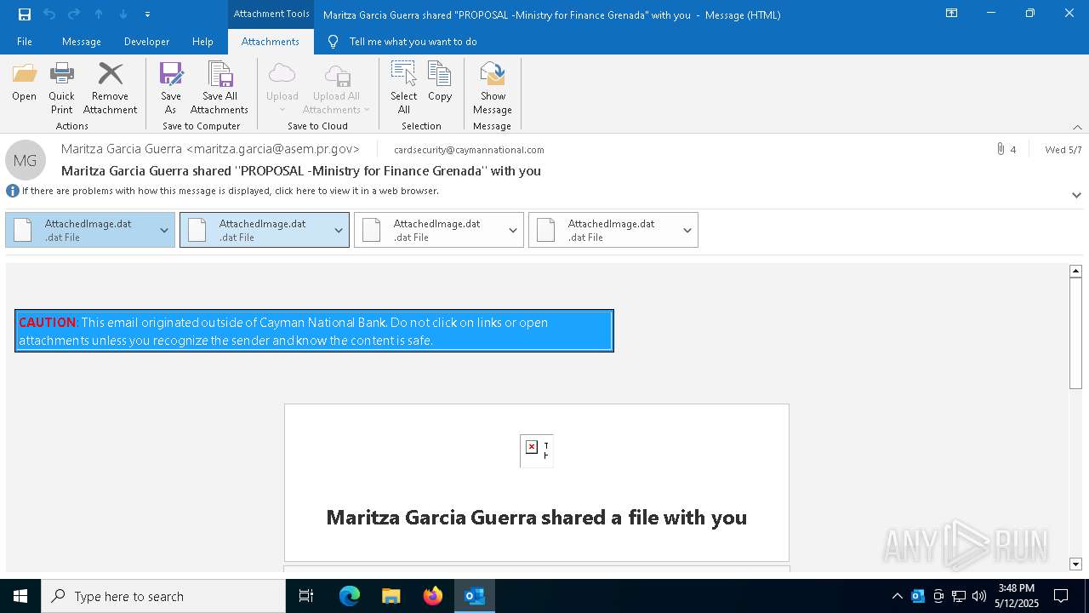Show hidden system tray icons

click(x=897, y=596)
